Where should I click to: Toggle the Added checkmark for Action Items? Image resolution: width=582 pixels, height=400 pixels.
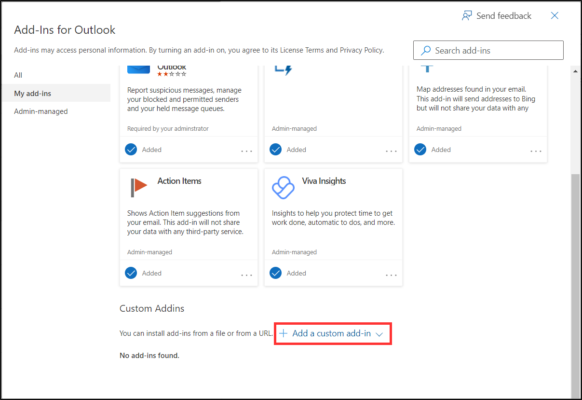tap(131, 273)
